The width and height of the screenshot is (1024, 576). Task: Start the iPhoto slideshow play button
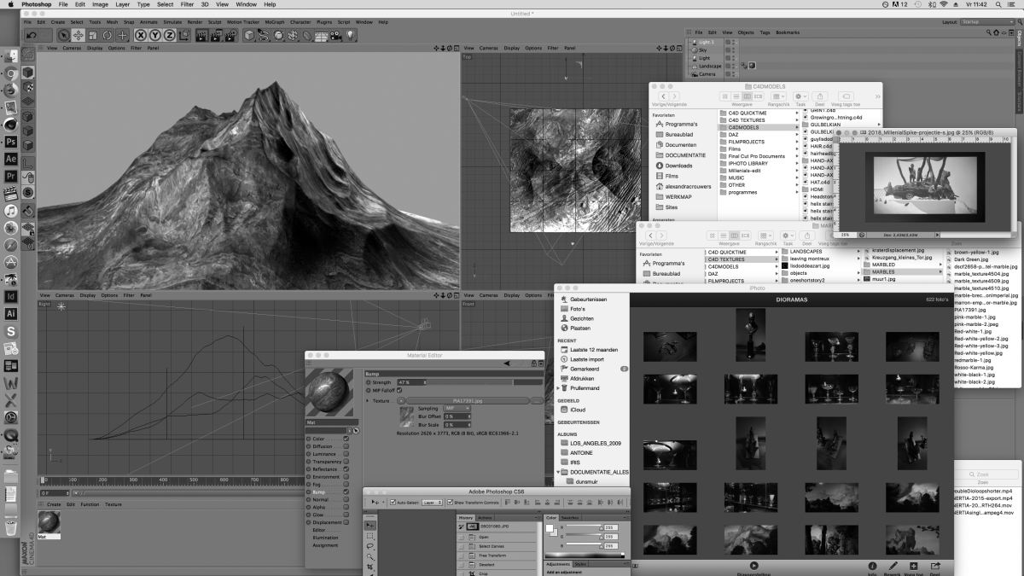pos(754,566)
